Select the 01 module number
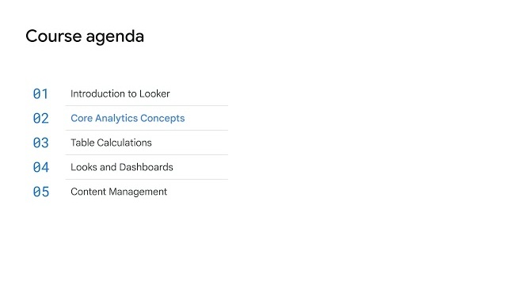 [x=40, y=94]
